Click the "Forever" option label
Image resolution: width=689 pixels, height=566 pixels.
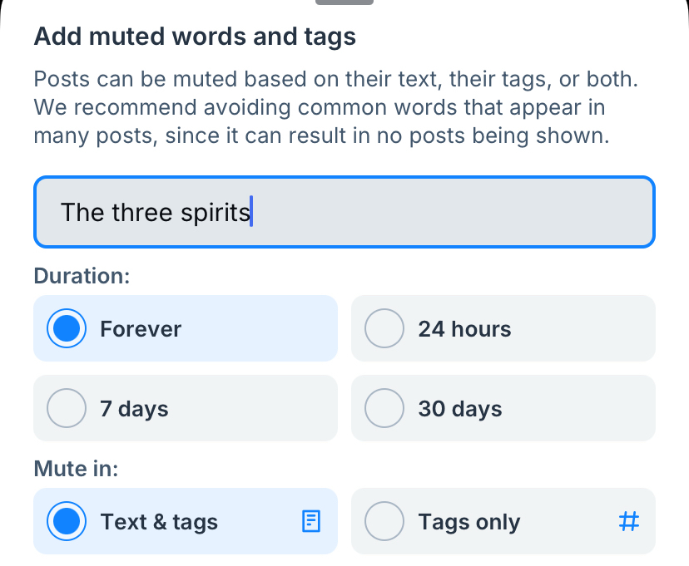click(141, 329)
